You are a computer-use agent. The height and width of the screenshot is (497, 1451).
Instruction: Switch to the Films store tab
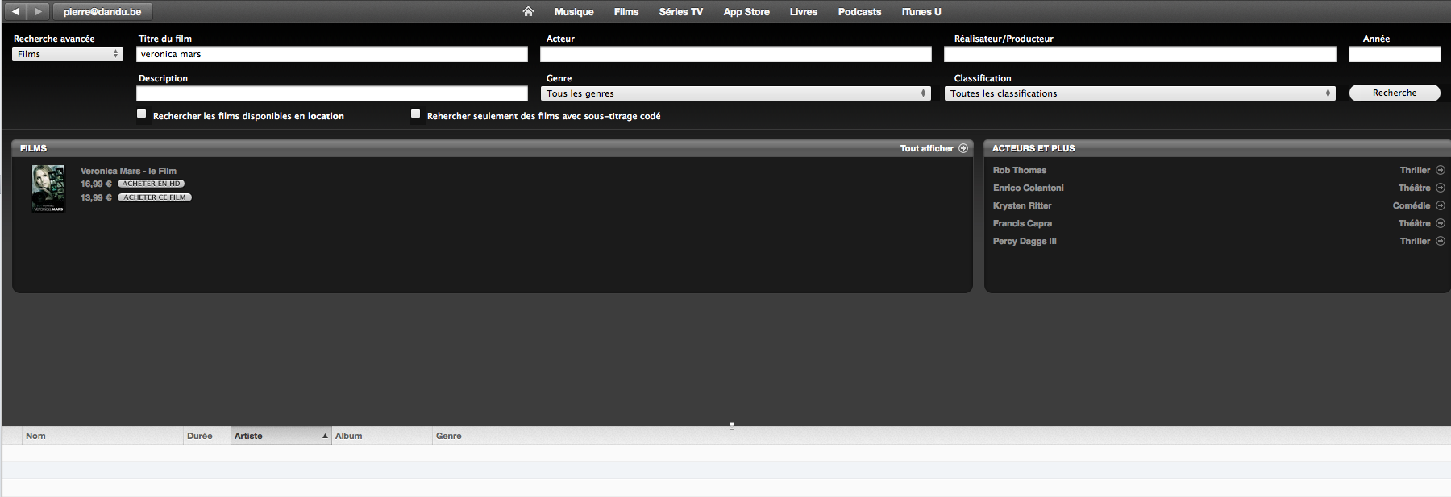tap(626, 12)
